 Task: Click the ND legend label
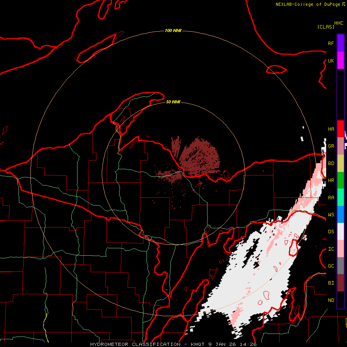click(x=331, y=300)
